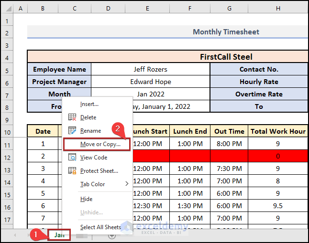Viewport: 309px width, 243px height.
Task: Click the Date column heading cell
Action: click(43, 131)
